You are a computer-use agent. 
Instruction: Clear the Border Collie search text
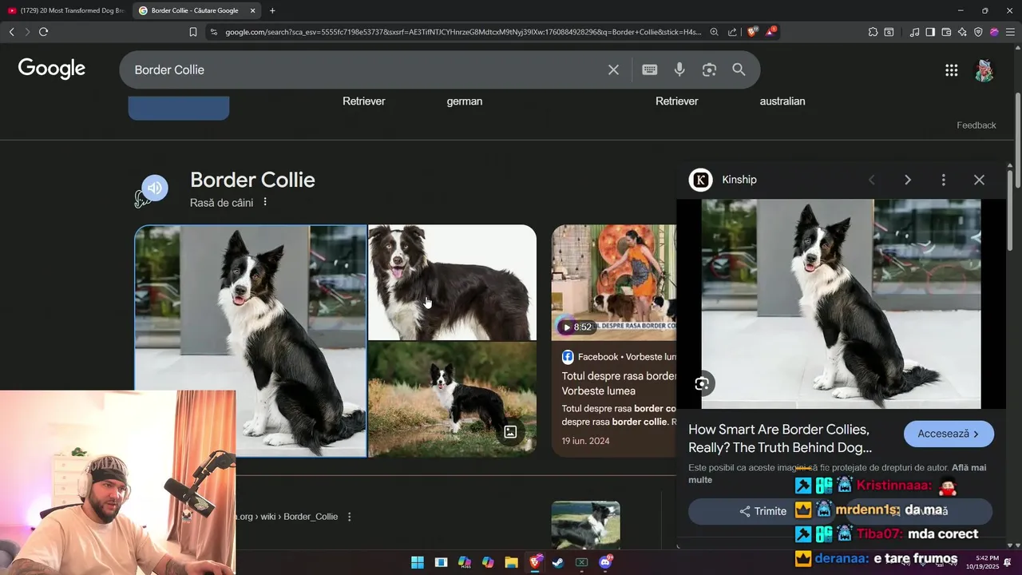point(613,70)
